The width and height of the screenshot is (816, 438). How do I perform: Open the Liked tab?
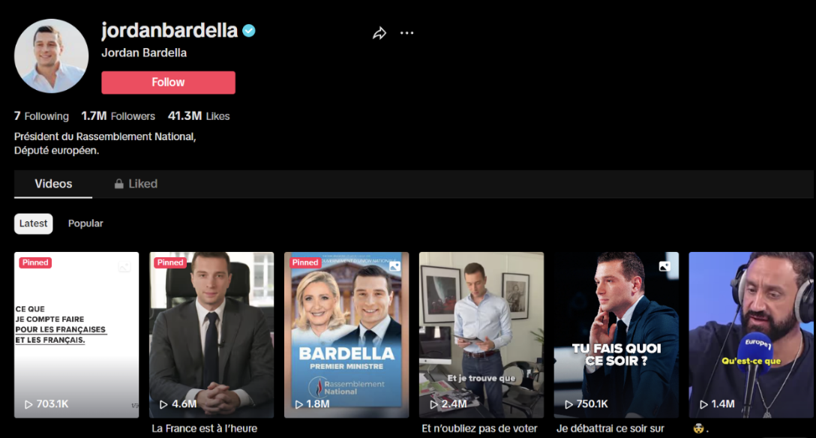(x=136, y=184)
